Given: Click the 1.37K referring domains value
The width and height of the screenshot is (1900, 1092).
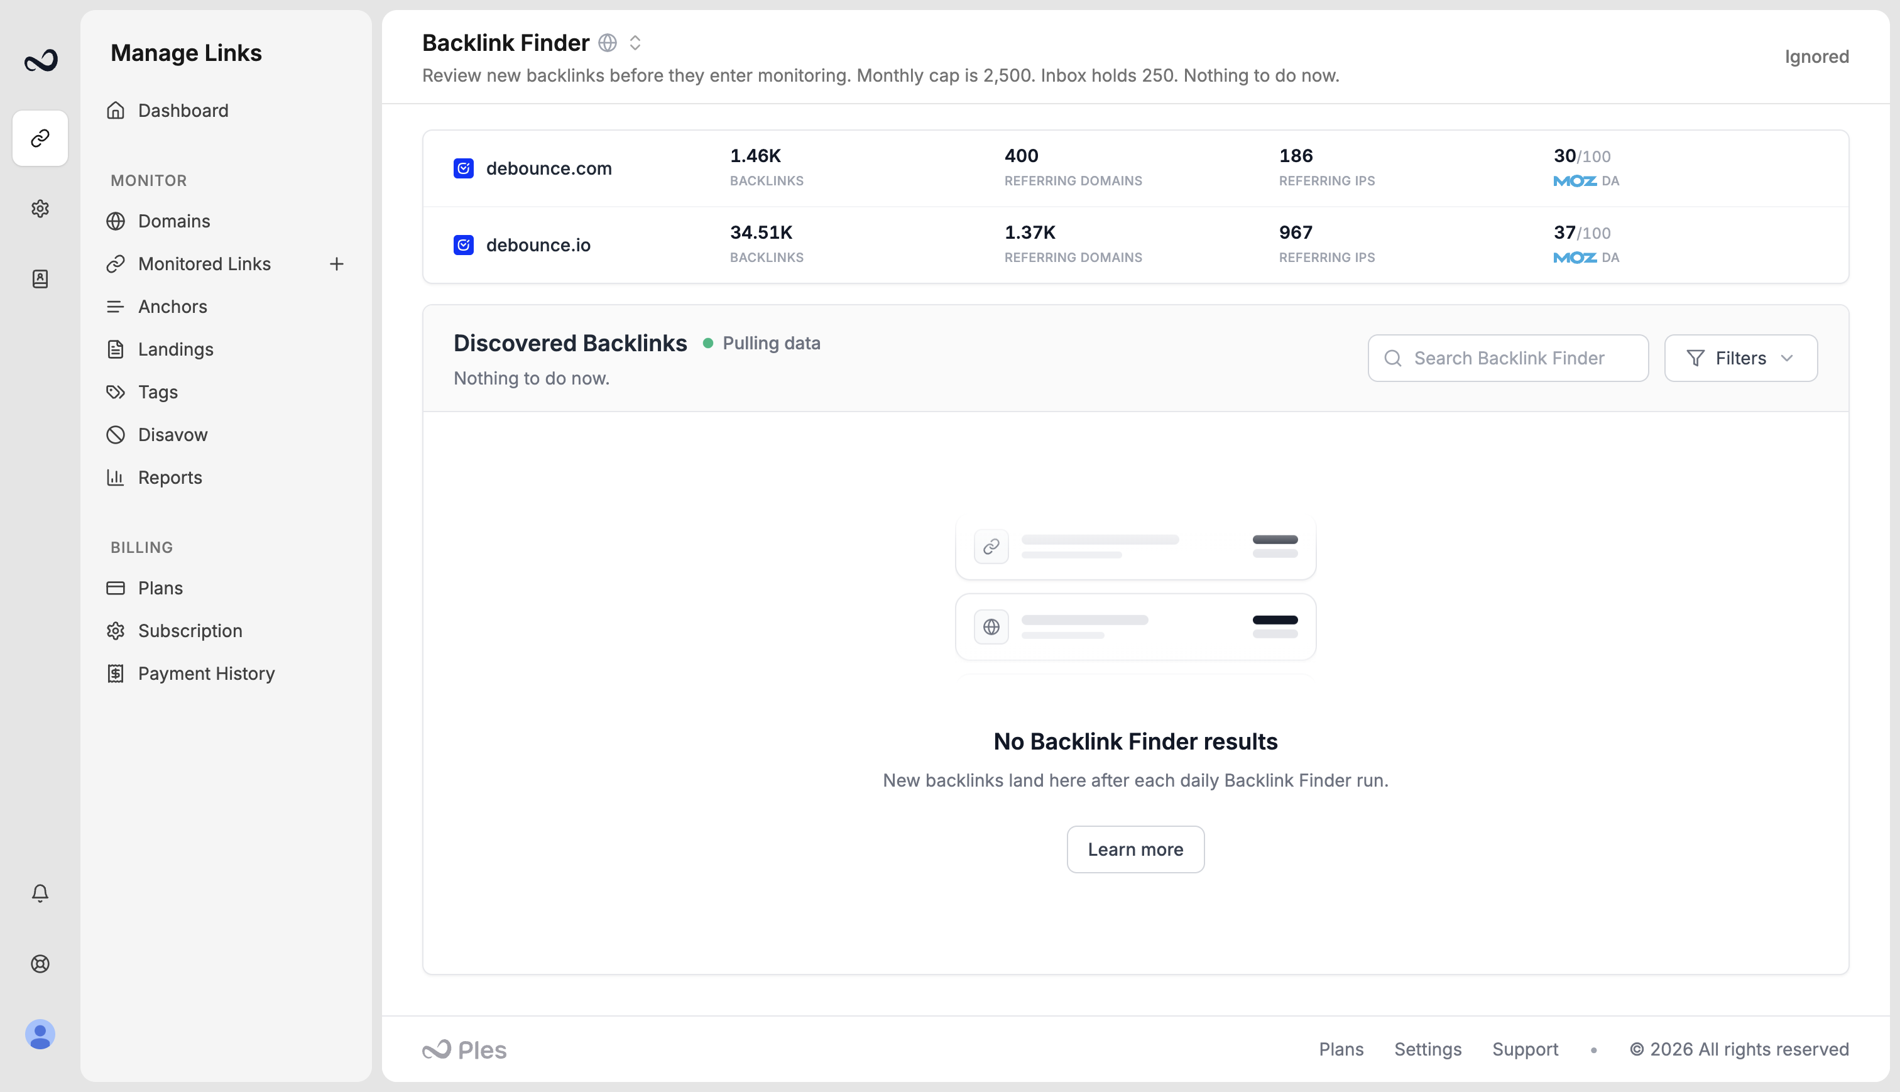Looking at the screenshot, I should pyautogui.click(x=1029, y=232).
